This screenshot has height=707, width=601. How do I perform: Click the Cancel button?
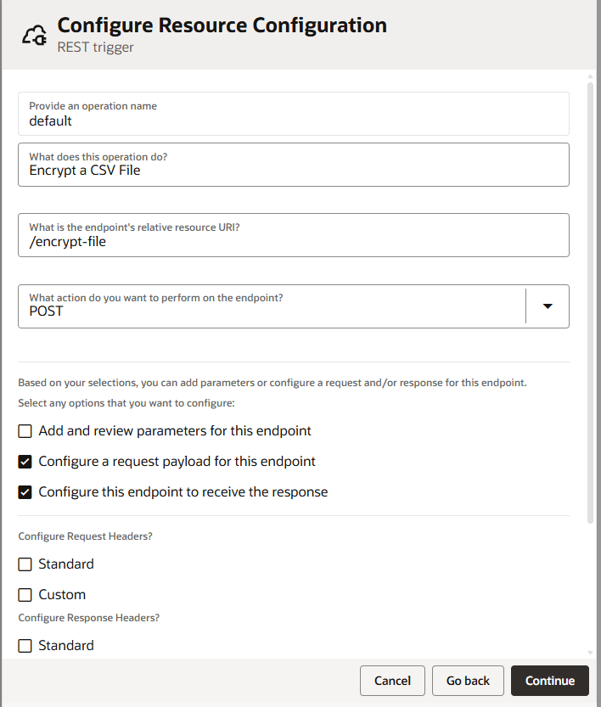click(x=392, y=681)
